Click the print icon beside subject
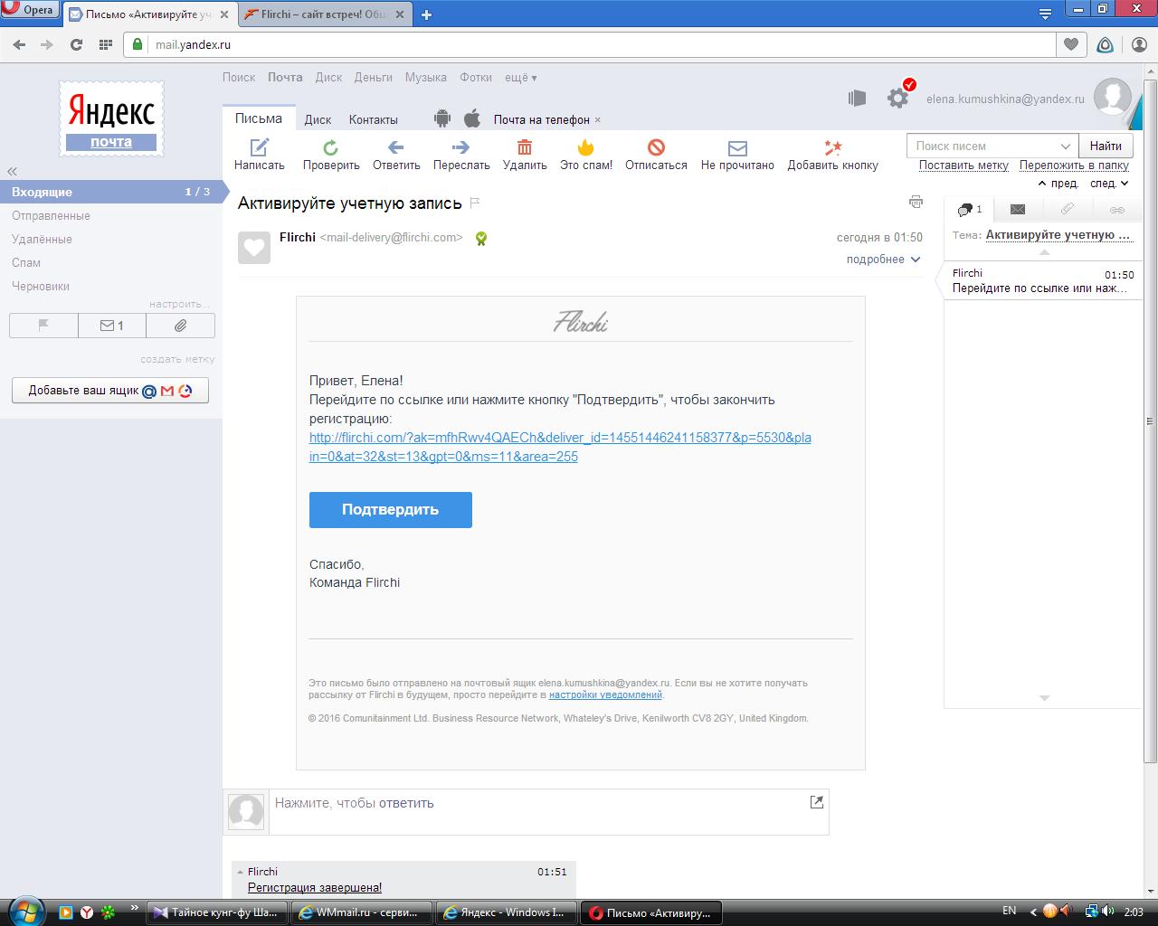Viewport: 1158px width, 926px height. pyautogui.click(x=916, y=202)
